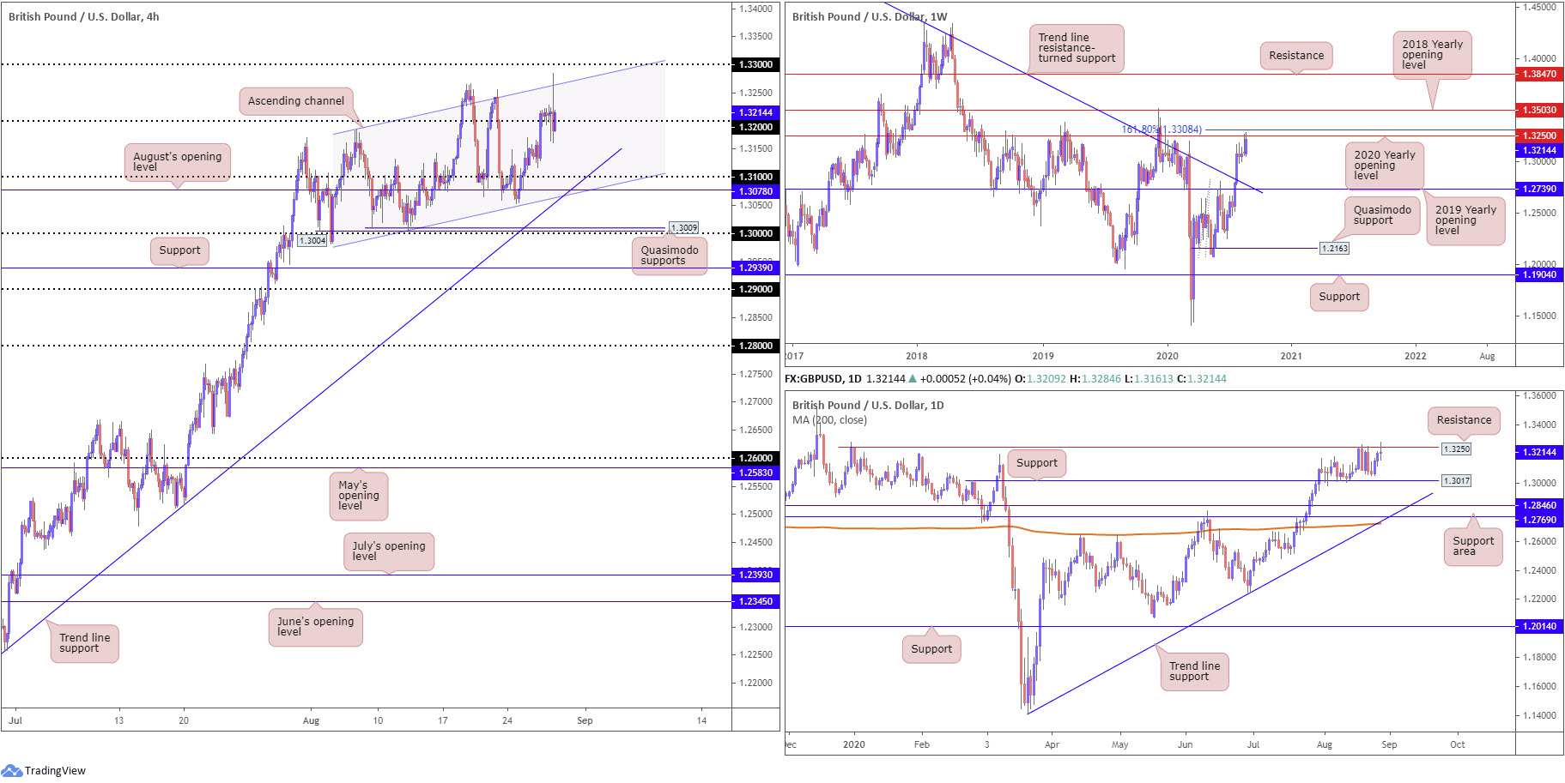Viewport: 1565px width, 783px height.
Task: Click the 24 date marker on 4h axis
Action: (507, 720)
